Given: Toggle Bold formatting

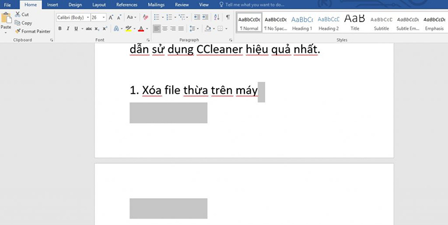Looking at the screenshot, I should [60, 29].
